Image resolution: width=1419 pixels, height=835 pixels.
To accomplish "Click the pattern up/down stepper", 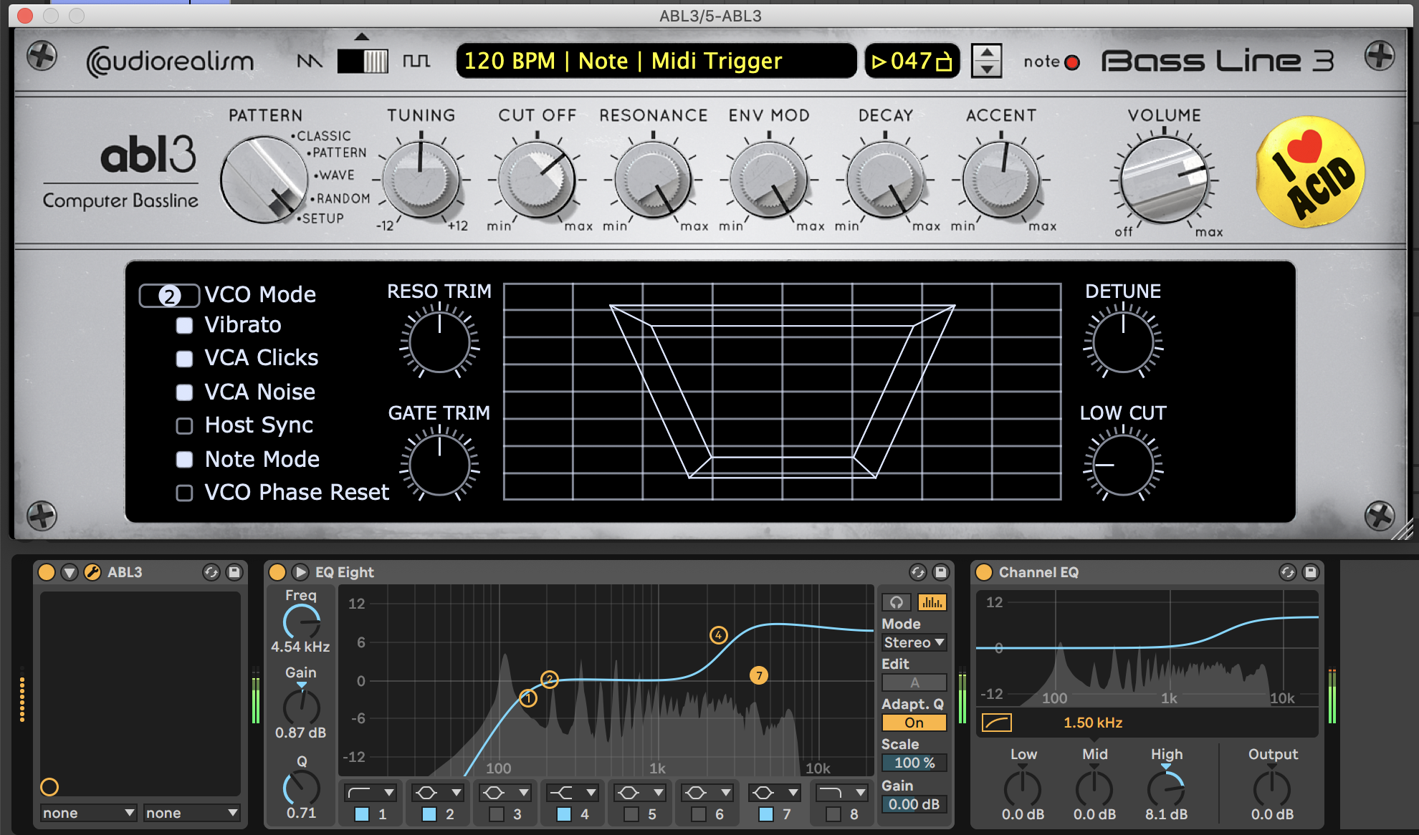I will coord(987,61).
